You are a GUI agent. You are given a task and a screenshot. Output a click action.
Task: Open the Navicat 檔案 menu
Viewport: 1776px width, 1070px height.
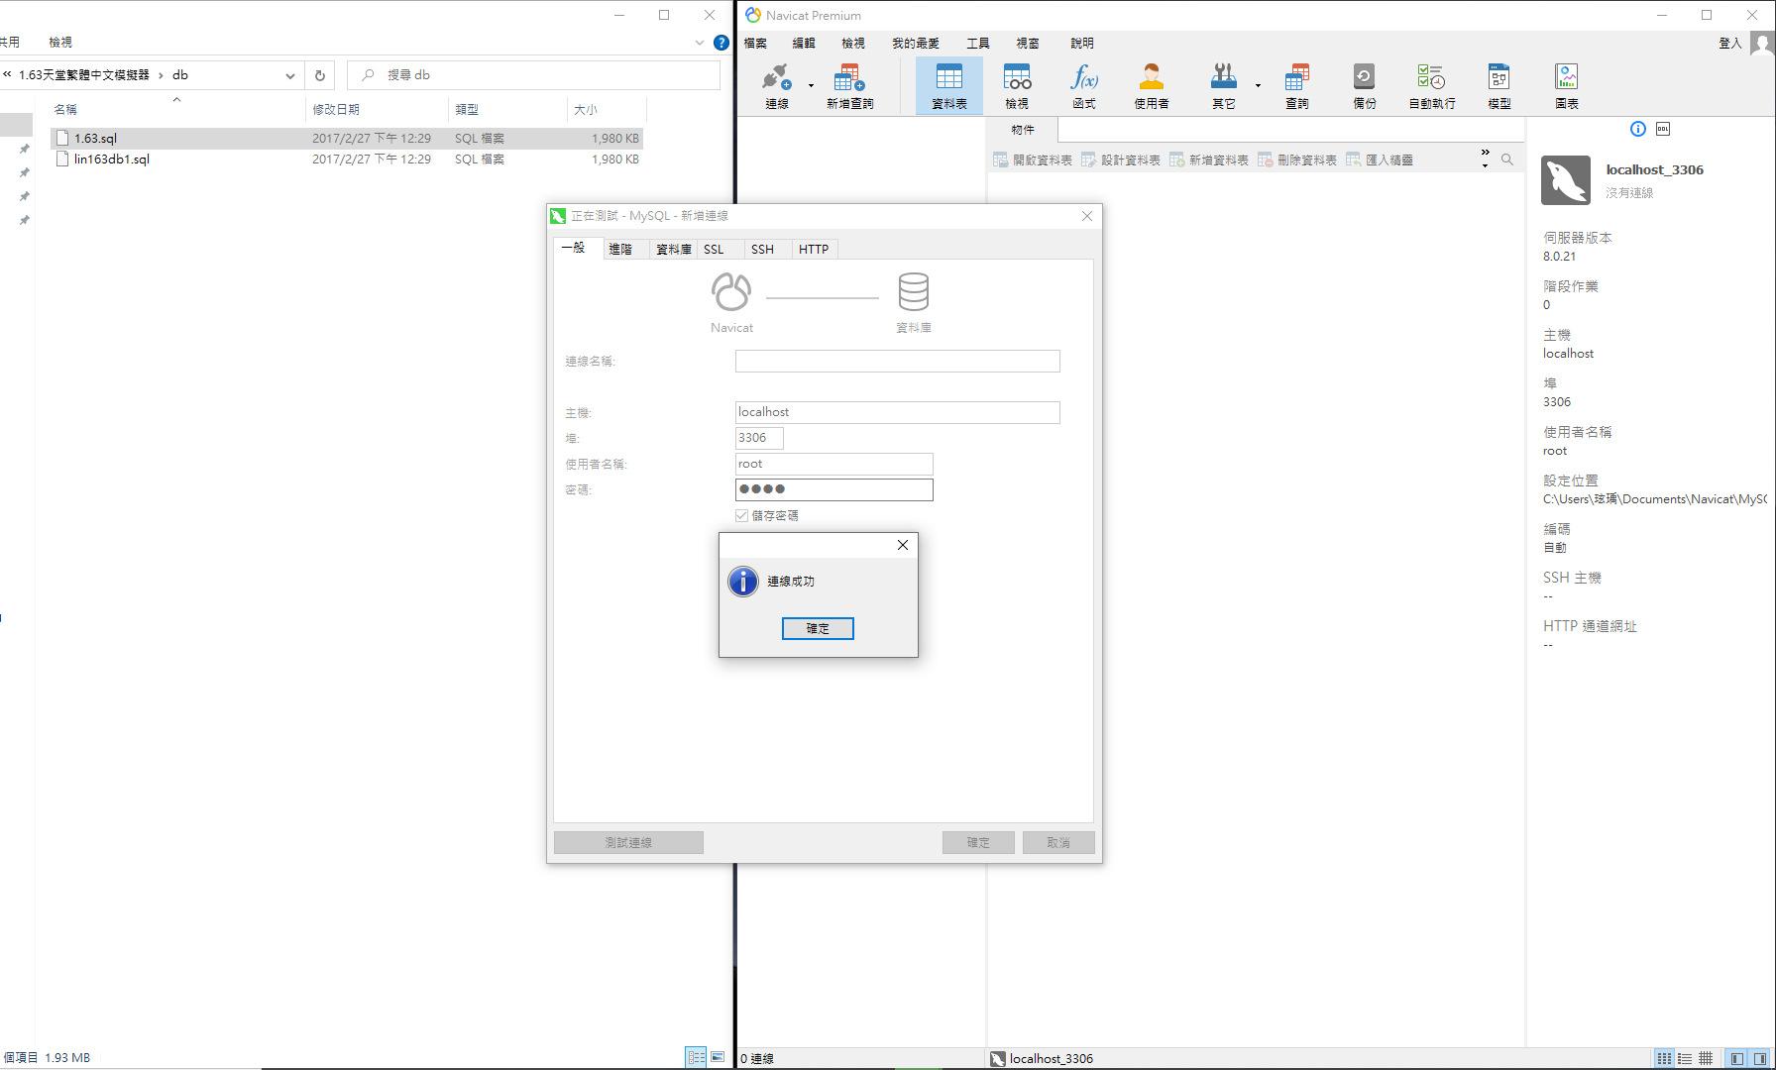[755, 44]
